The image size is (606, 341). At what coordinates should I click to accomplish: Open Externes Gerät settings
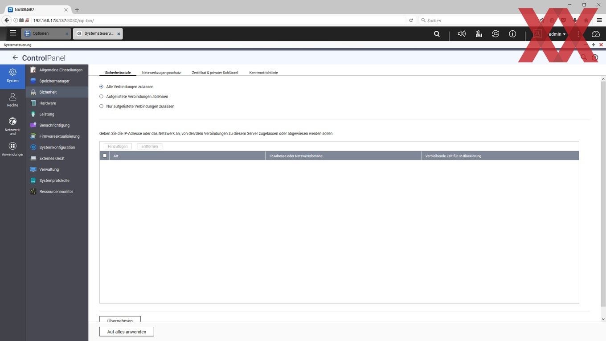click(x=57, y=158)
